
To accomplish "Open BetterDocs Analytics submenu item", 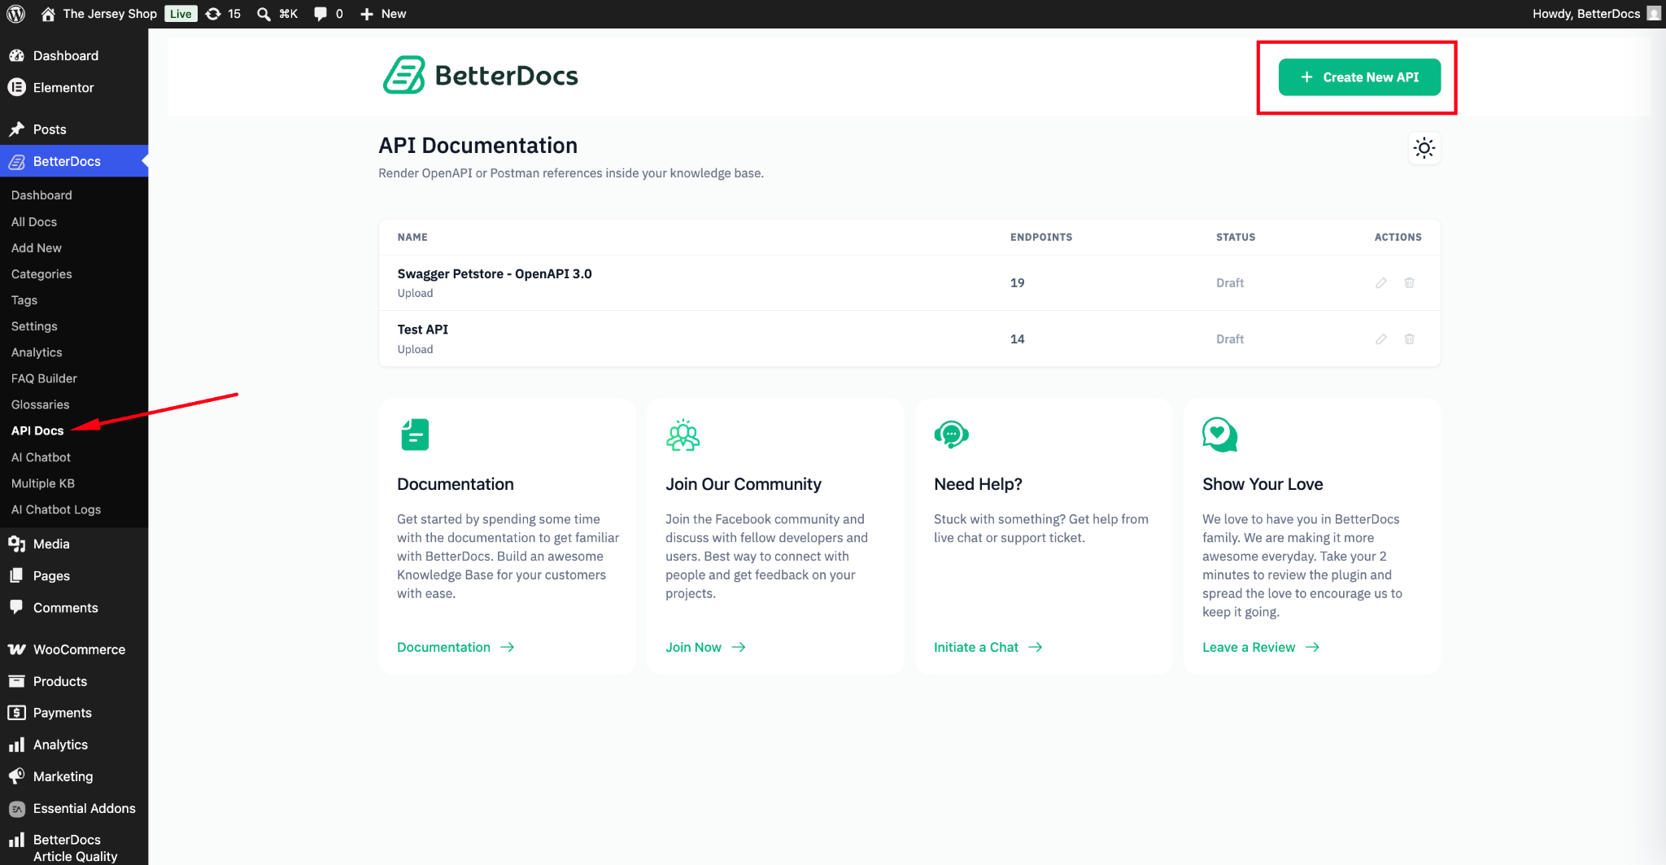I will point(37,352).
